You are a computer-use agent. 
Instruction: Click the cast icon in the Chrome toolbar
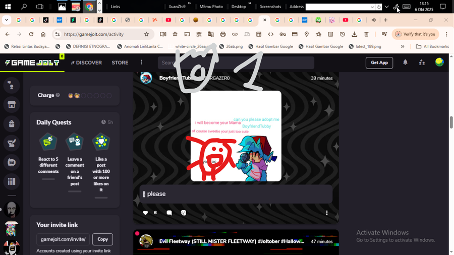tap(187, 34)
